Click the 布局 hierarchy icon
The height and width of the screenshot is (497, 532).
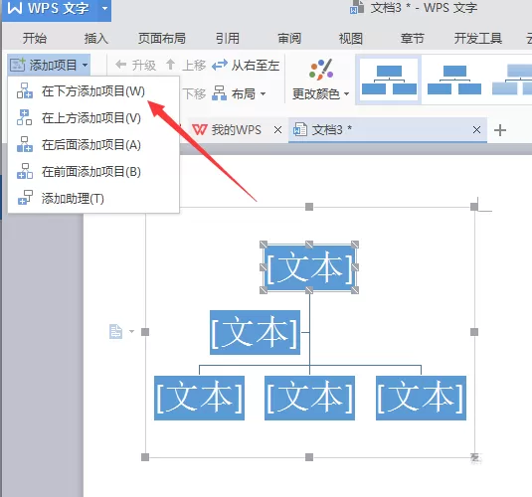point(220,93)
